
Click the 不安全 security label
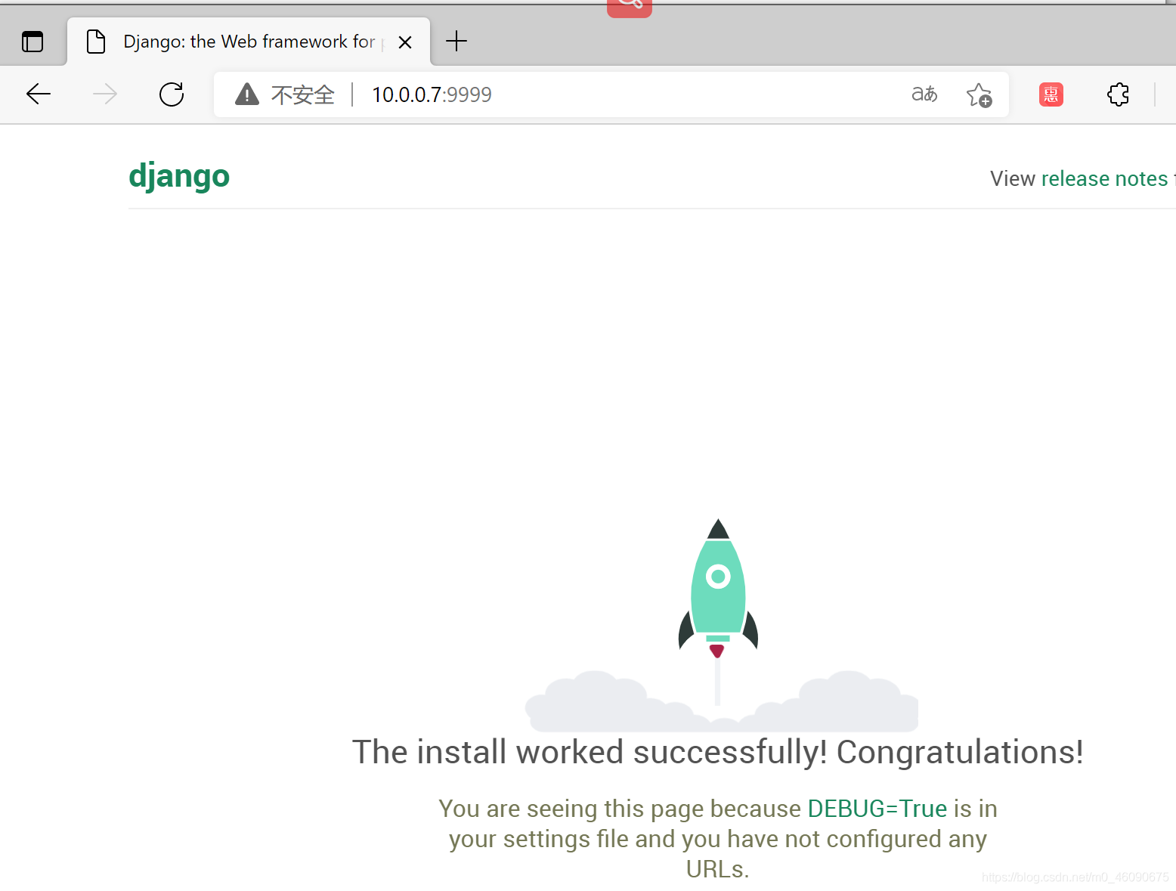point(303,94)
